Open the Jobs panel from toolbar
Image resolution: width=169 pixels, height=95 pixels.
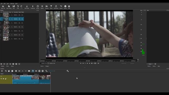coord(69,7)
